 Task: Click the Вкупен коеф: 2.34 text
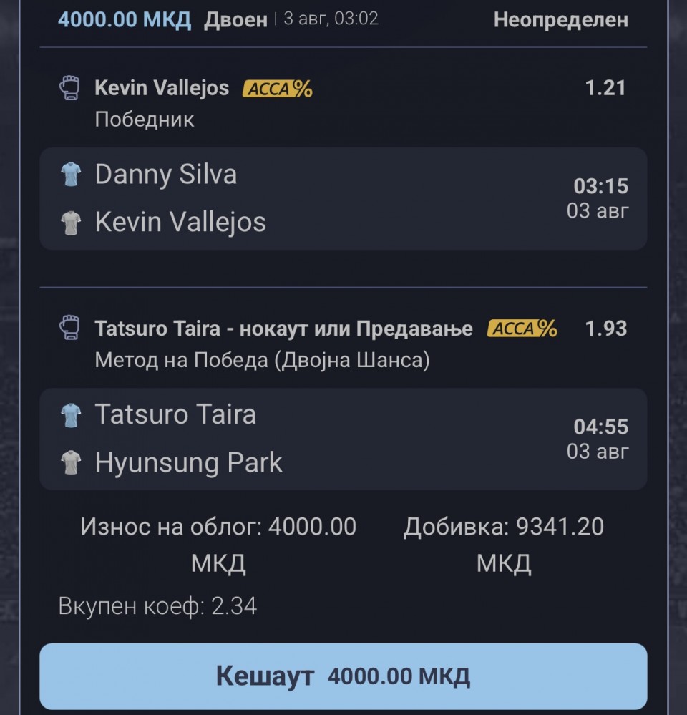coord(157,606)
